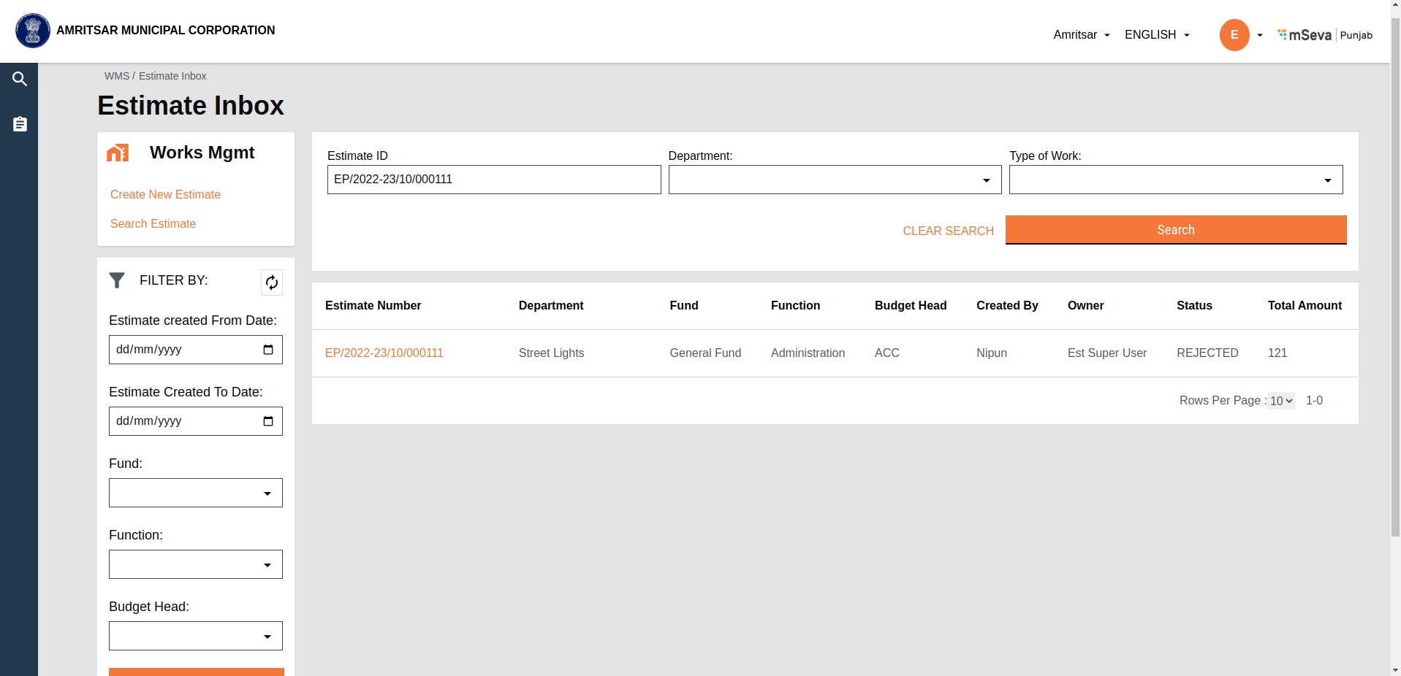
Task: Click the Amritsar Municipal Corporation emblem logo
Action: point(33,31)
